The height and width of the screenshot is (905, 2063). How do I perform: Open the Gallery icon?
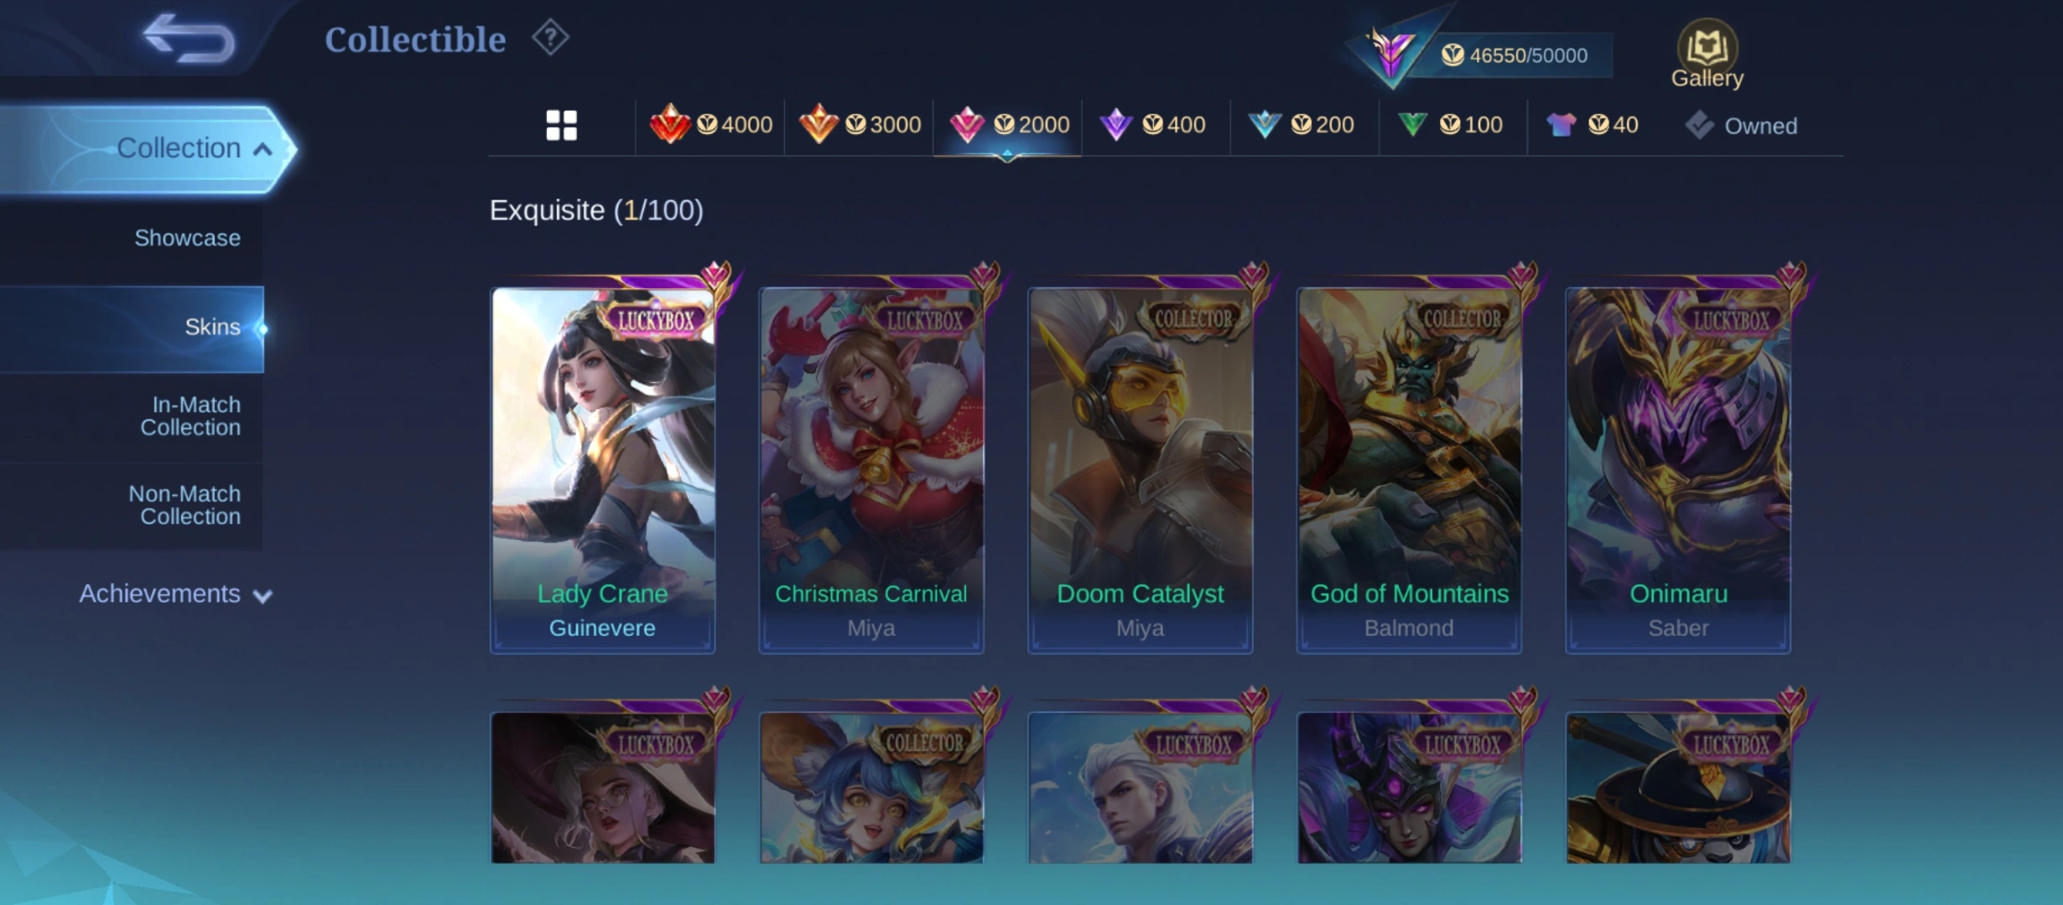coord(1707,54)
